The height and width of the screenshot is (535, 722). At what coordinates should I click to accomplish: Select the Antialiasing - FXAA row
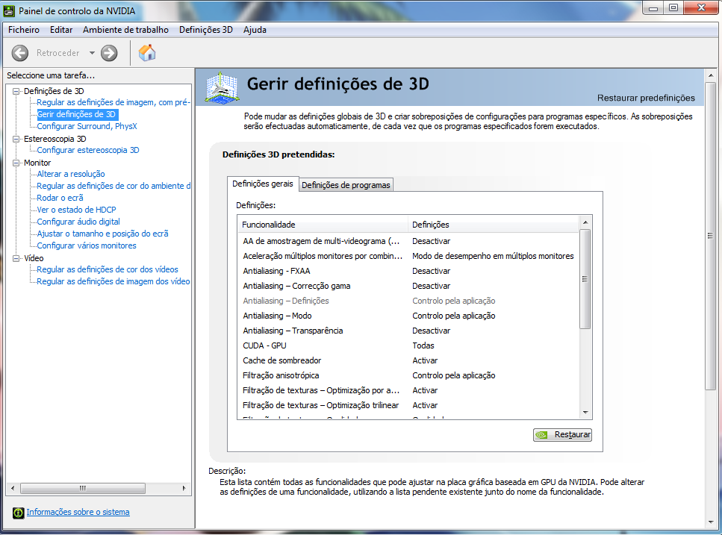[x=408, y=271]
